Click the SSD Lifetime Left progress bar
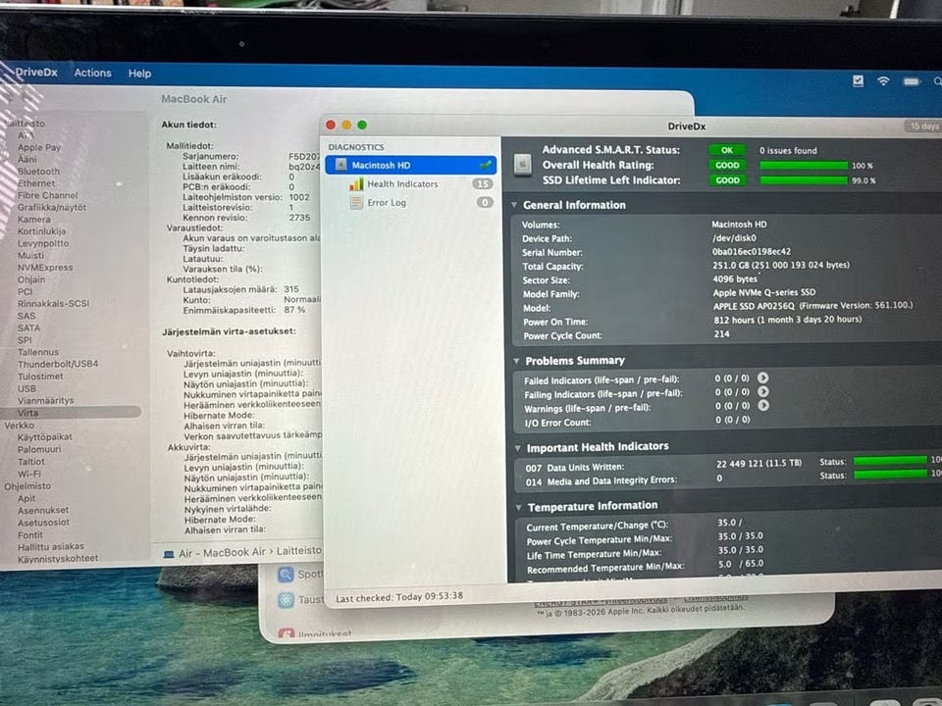The width and height of the screenshot is (942, 706). click(x=804, y=180)
